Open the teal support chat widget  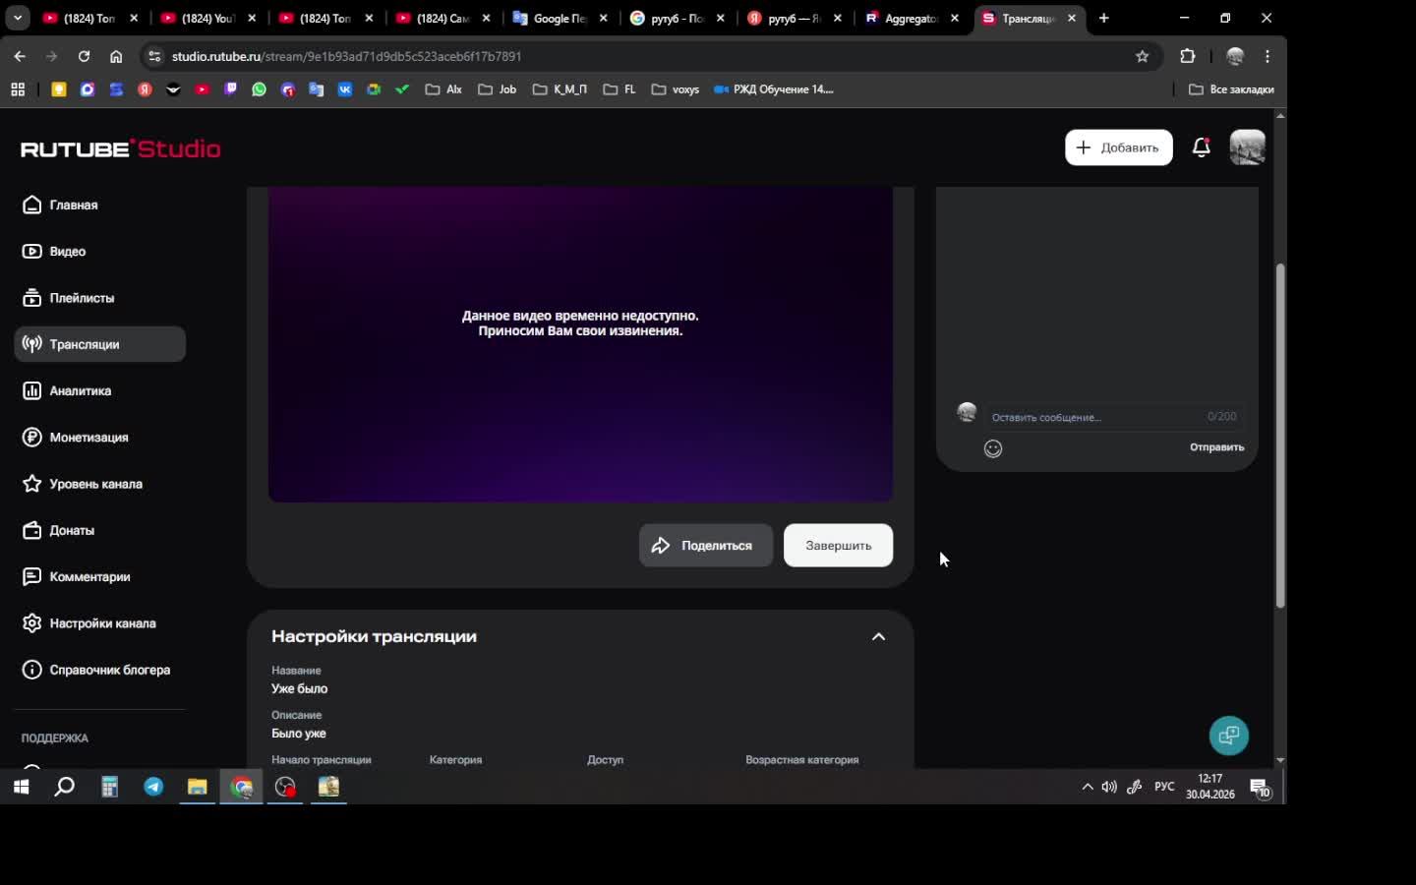(1228, 736)
